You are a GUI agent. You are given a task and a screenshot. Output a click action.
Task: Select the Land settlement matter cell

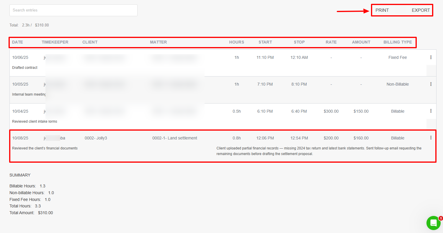tap(174, 138)
